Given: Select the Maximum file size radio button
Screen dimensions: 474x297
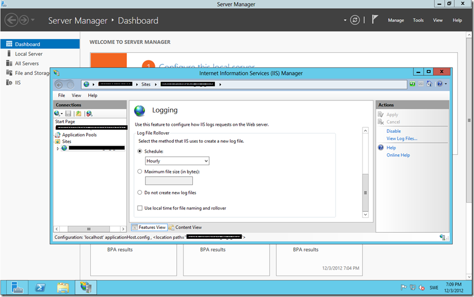Looking at the screenshot, I should pyautogui.click(x=140, y=171).
